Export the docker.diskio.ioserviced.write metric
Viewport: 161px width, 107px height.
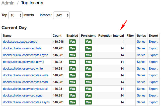tap(153, 69)
